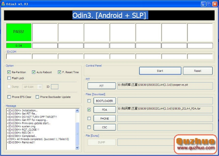Click the first ID:COM port box
219x156 pixels.
pos(19,56)
